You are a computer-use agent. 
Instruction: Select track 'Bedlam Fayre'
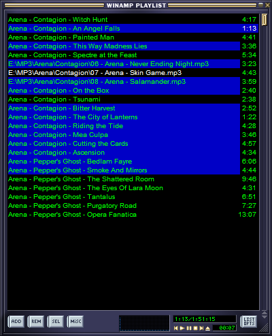133,162
